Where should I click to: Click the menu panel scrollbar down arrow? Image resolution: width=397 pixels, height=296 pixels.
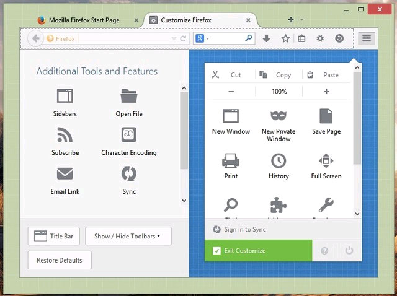click(x=357, y=214)
